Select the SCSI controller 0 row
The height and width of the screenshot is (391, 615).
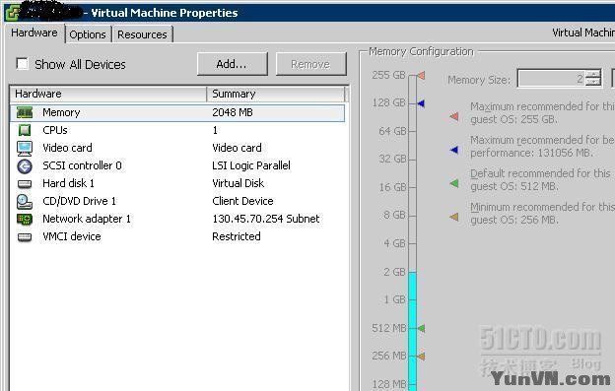(x=177, y=166)
